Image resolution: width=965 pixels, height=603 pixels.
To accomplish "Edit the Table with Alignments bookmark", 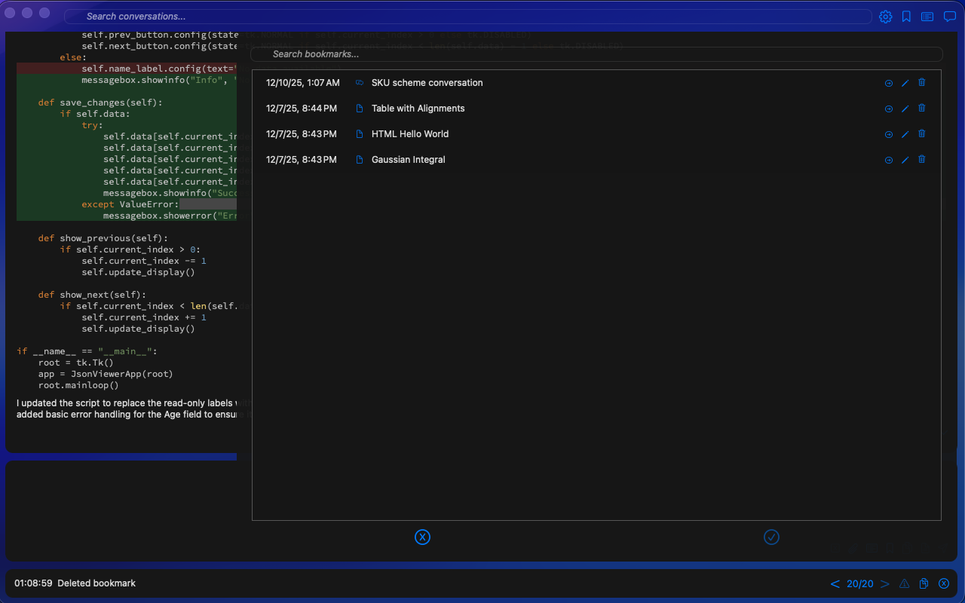I will 905,109.
